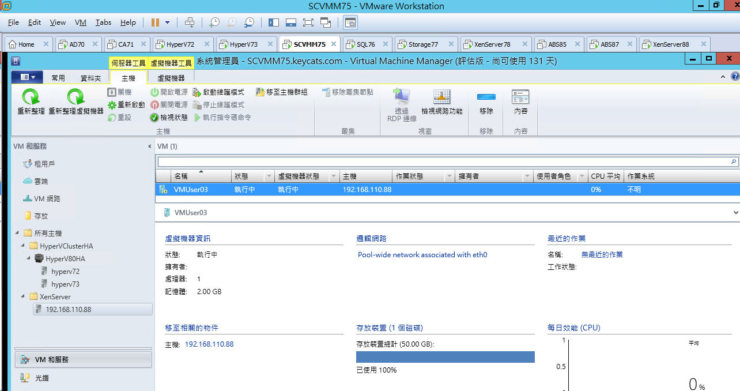The width and height of the screenshot is (740, 391).
Task: Click VMware full screen toolbar icon
Action: click(308, 22)
